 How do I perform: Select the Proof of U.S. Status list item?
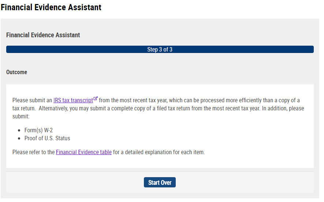click(x=47, y=138)
